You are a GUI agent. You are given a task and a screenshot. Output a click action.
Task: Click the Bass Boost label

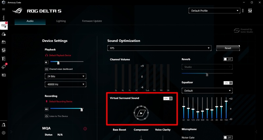(119, 130)
